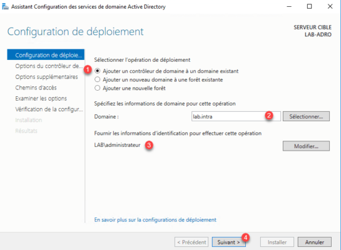
Task: Click the Annuler button
Action: (x=315, y=242)
